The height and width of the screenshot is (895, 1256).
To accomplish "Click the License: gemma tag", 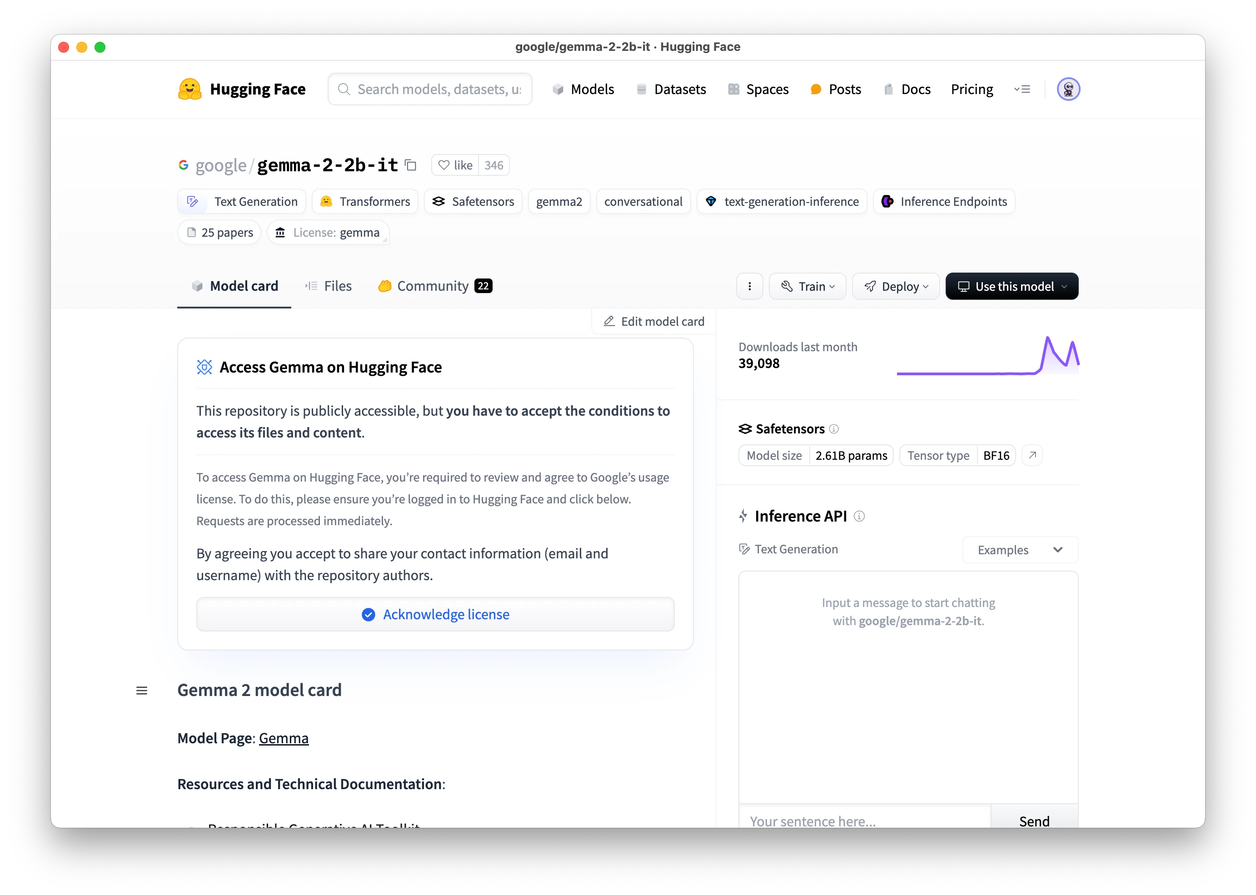I will click(328, 233).
